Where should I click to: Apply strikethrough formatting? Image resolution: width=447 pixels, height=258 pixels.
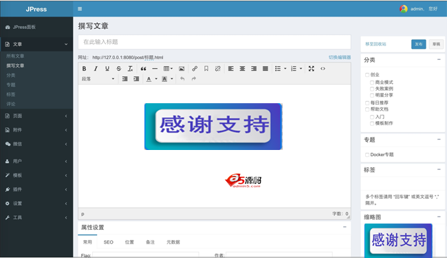click(119, 69)
